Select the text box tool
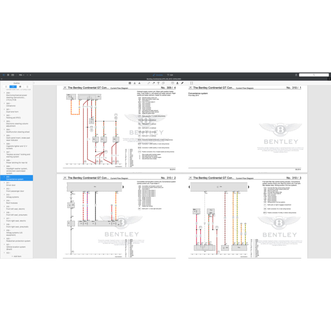Screen dimensions: 331x331 click(158, 83)
